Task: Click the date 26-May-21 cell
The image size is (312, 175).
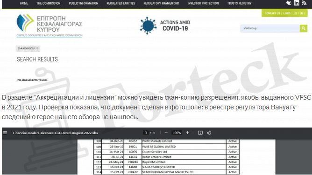Action: coord(113,162)
